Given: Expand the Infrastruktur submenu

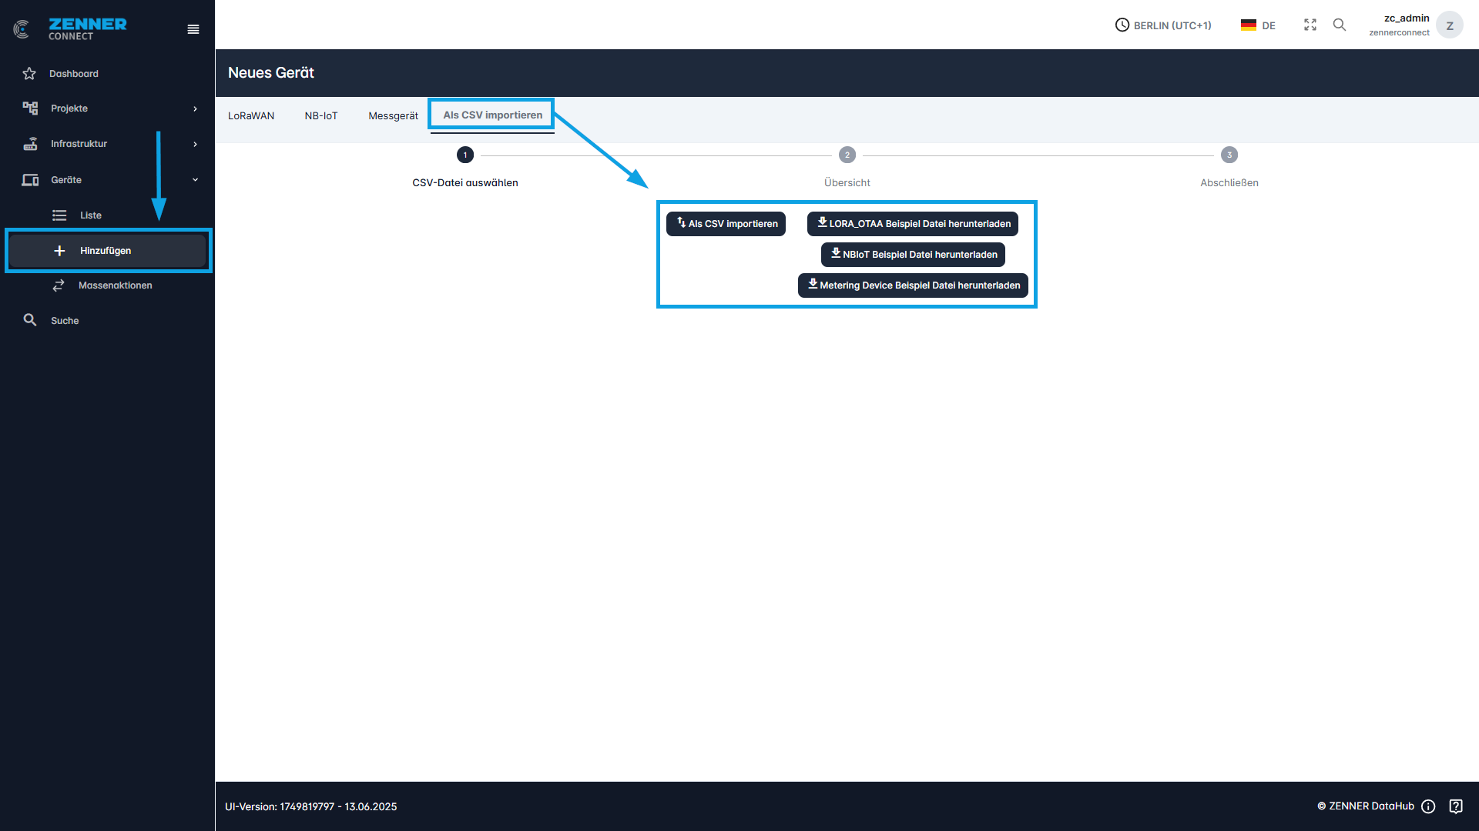Looking at the screenshot, I should [194, 144].
